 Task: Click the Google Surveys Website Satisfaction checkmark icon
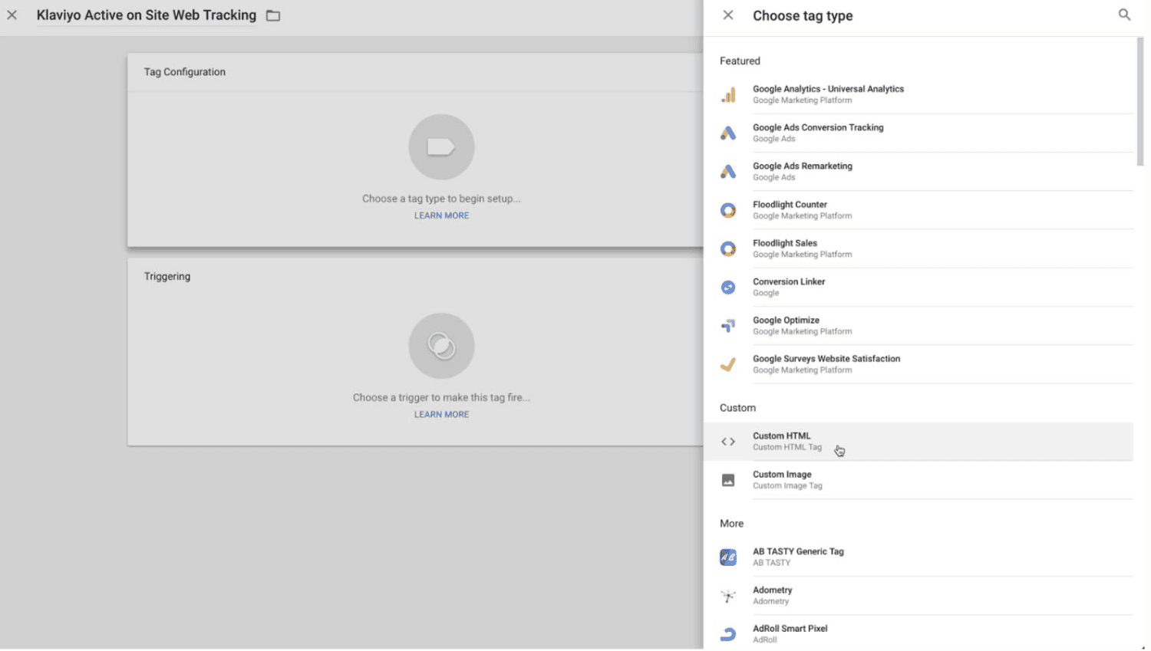[x=728, y=364]
